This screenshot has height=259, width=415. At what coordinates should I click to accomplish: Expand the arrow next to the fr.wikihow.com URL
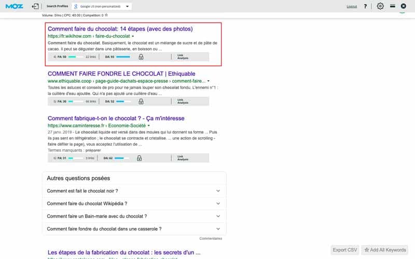(133, 36)
